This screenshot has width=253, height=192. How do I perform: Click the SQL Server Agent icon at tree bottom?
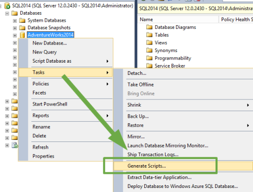tap(15, 145)
